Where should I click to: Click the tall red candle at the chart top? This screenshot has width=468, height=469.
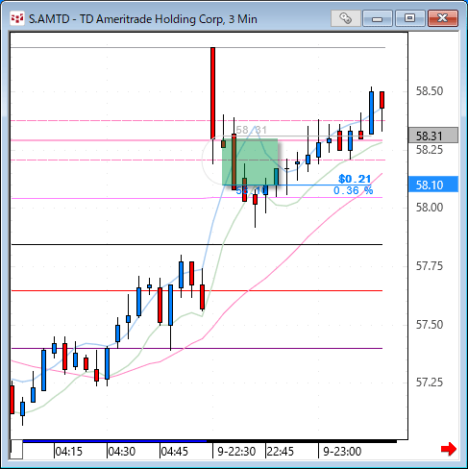pos(212,93)
